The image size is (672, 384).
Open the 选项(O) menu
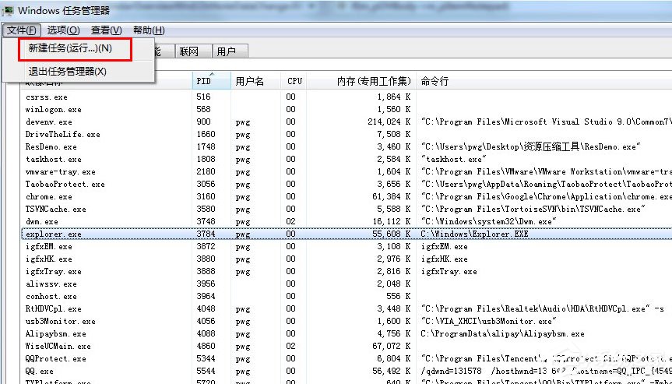click(63, 30)
